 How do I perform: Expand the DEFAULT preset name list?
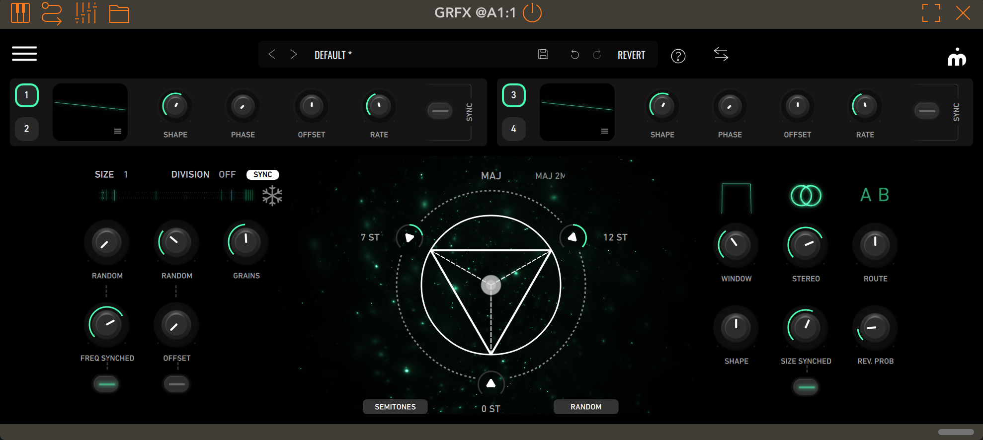coord(333,55)
